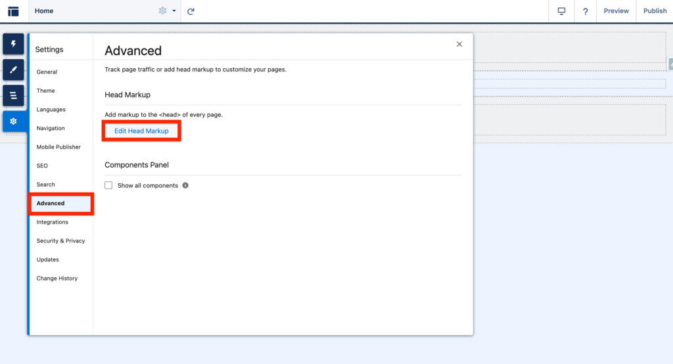Open the Page Structure list icon
This screenshot has height=364, width=673.
(x=13, y=95)
